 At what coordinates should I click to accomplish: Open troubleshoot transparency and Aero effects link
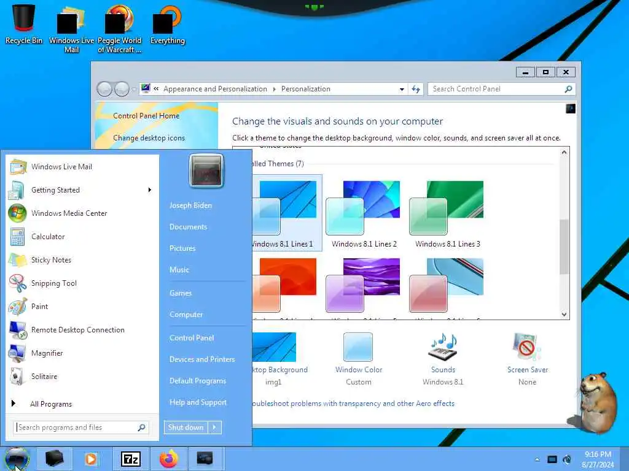pyautogui.click(x=353, y=404)
